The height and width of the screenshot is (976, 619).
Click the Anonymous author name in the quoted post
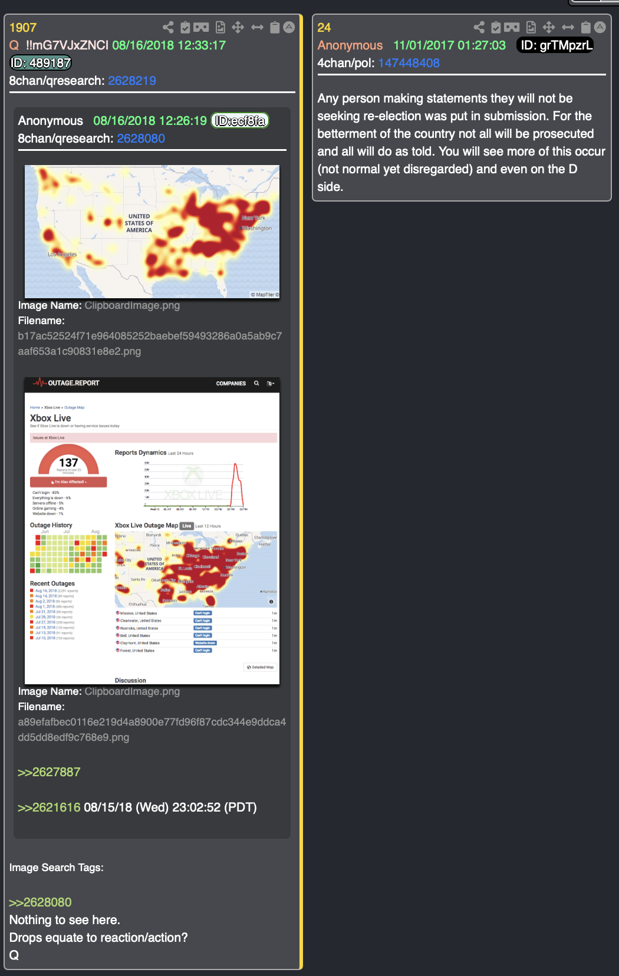click(x=51, y=121)
